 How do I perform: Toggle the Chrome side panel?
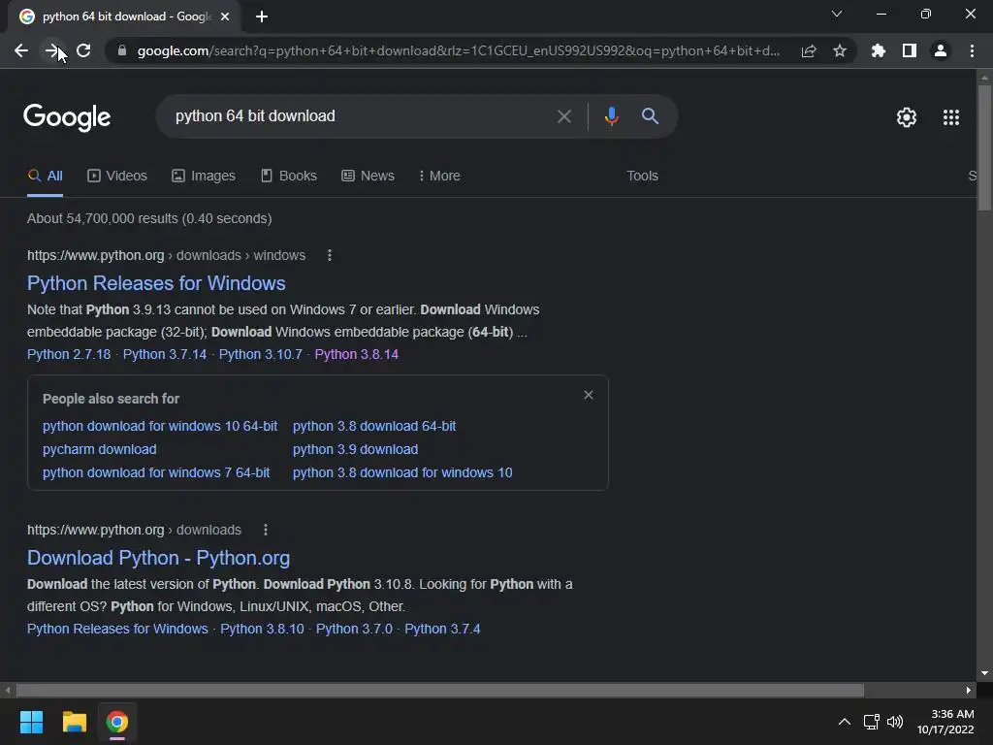click(x=910, y=50)
